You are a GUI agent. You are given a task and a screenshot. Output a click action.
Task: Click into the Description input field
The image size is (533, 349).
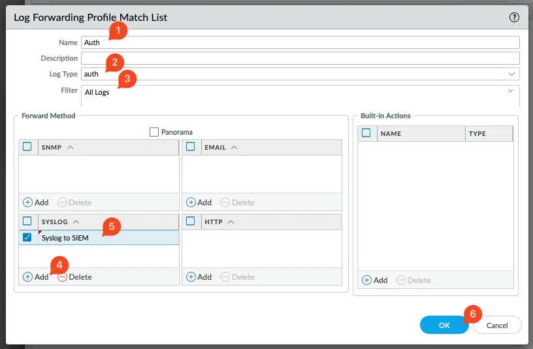pyautogui.click(x=300, y=59)
